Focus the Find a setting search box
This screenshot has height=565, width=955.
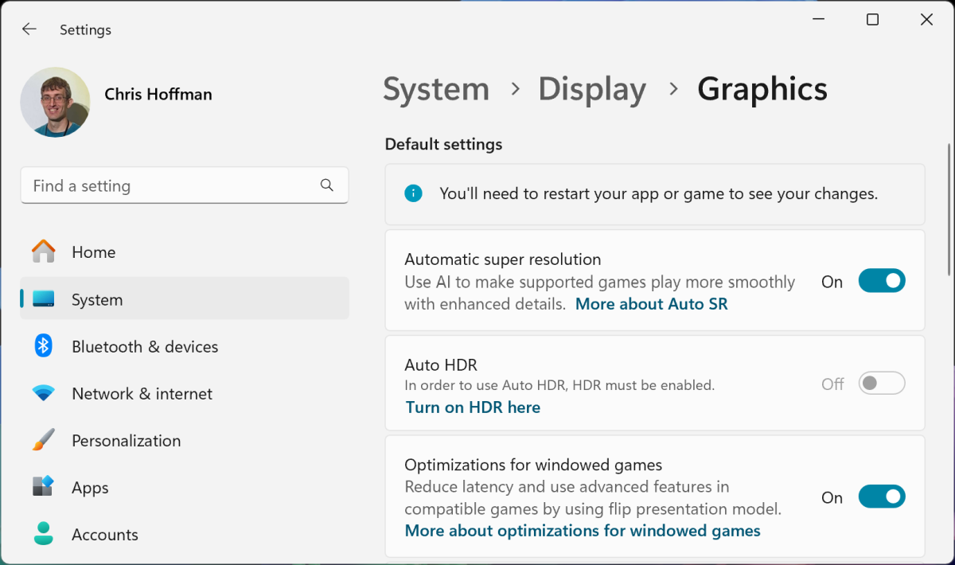pyautogui.click(x=185, y=185)
